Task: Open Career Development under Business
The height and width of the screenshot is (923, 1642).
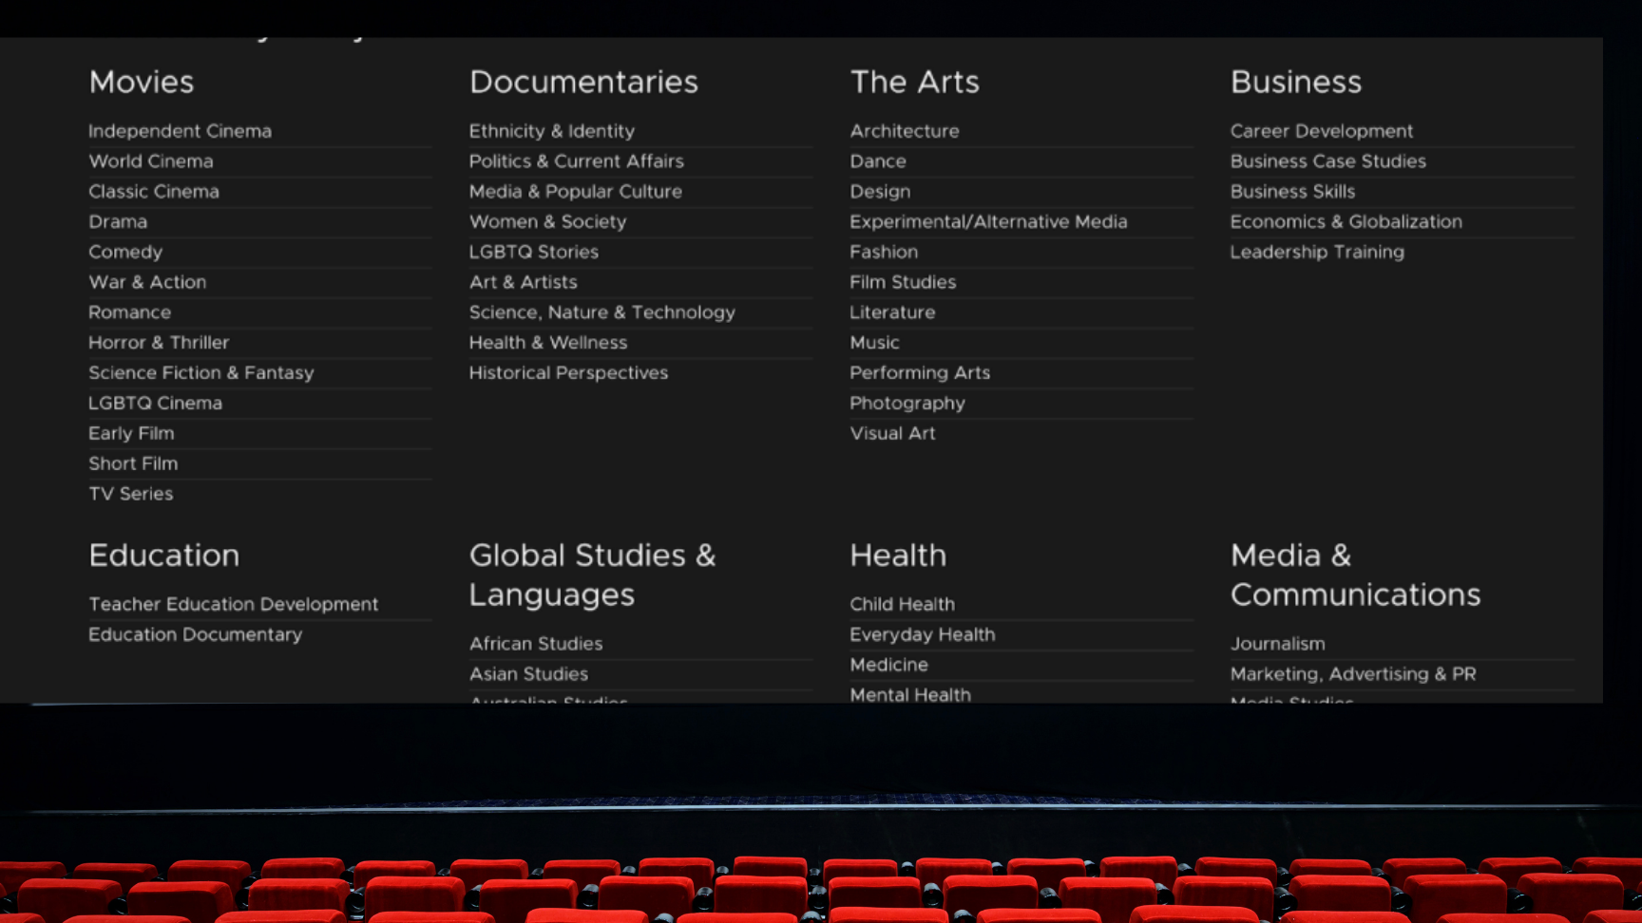Action: 1321,131
